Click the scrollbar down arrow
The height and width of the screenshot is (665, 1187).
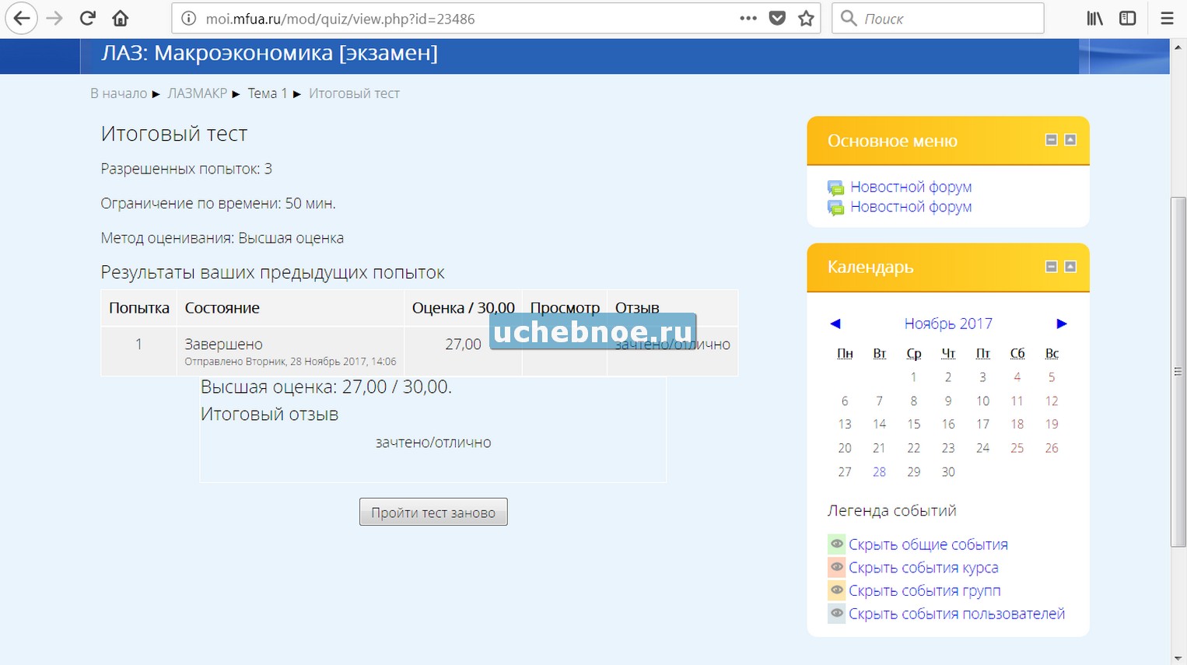tap(1178, 658)
